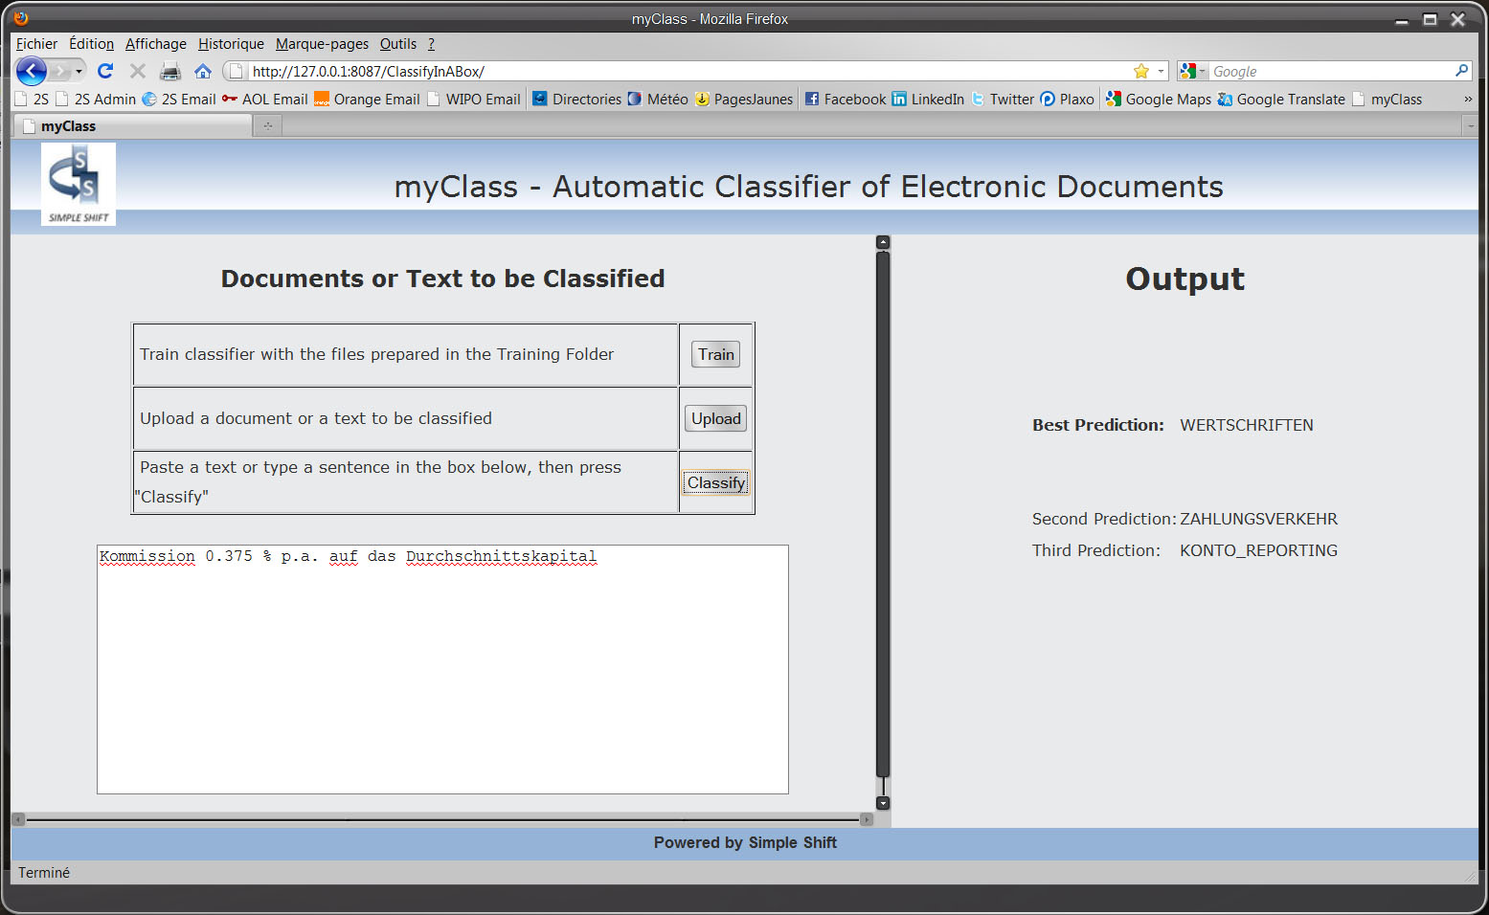Open the URL history dropdown arrow
Screen dimensions: 1489x915
1161,71
